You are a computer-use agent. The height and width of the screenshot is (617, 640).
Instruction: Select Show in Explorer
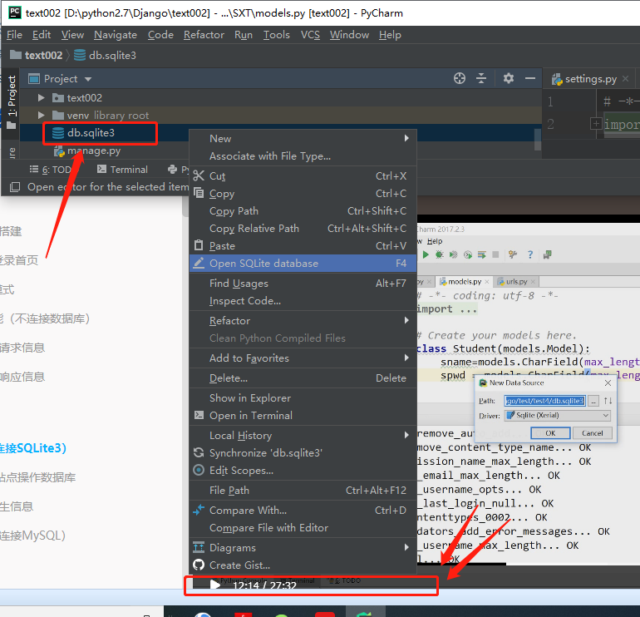(303, 398)
